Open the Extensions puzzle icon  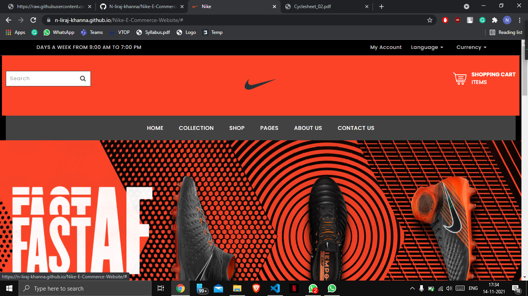click(x=495, y=20)
